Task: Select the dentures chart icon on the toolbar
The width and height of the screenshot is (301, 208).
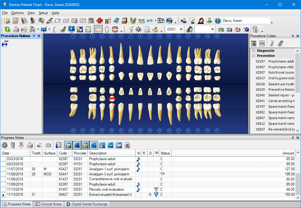Action: click(x=115, y=29)
